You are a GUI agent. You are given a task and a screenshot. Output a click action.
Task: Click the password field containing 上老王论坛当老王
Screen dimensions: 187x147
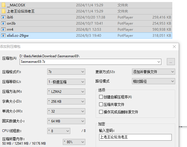click(x=135, y=137)
